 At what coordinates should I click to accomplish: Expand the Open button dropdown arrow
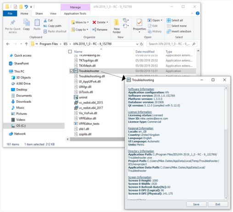[x=161, y=20]
